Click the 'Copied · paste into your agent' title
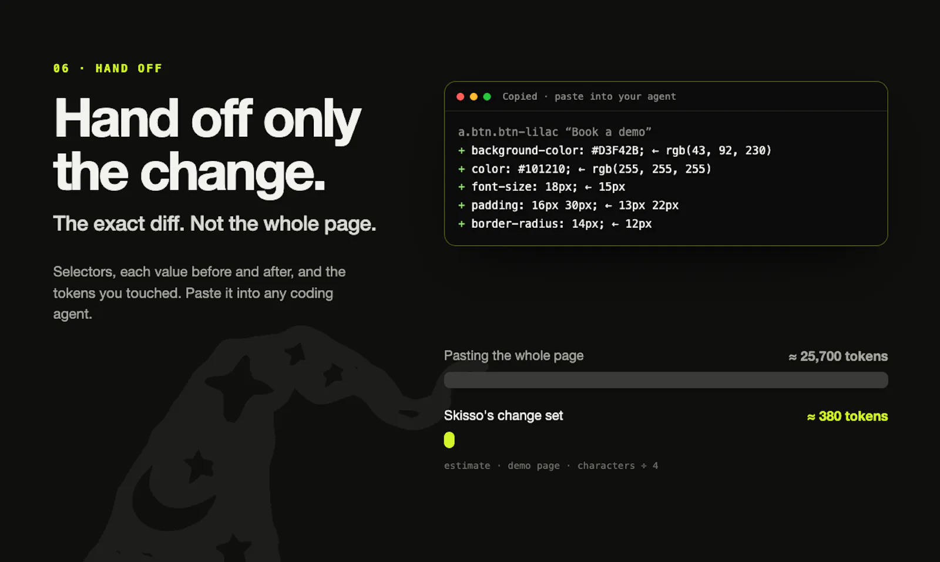 [589, 96]
